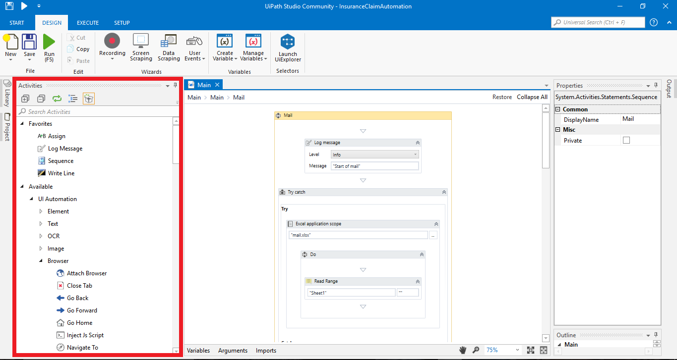Viewport: 677px width, 360px height.
Task: Open the SETUP ribbon tab
Action: (x=122, y=22)
